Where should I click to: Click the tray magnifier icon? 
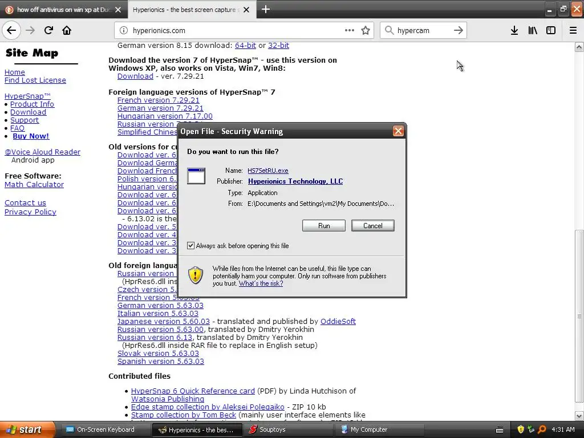tap(542, 429)
